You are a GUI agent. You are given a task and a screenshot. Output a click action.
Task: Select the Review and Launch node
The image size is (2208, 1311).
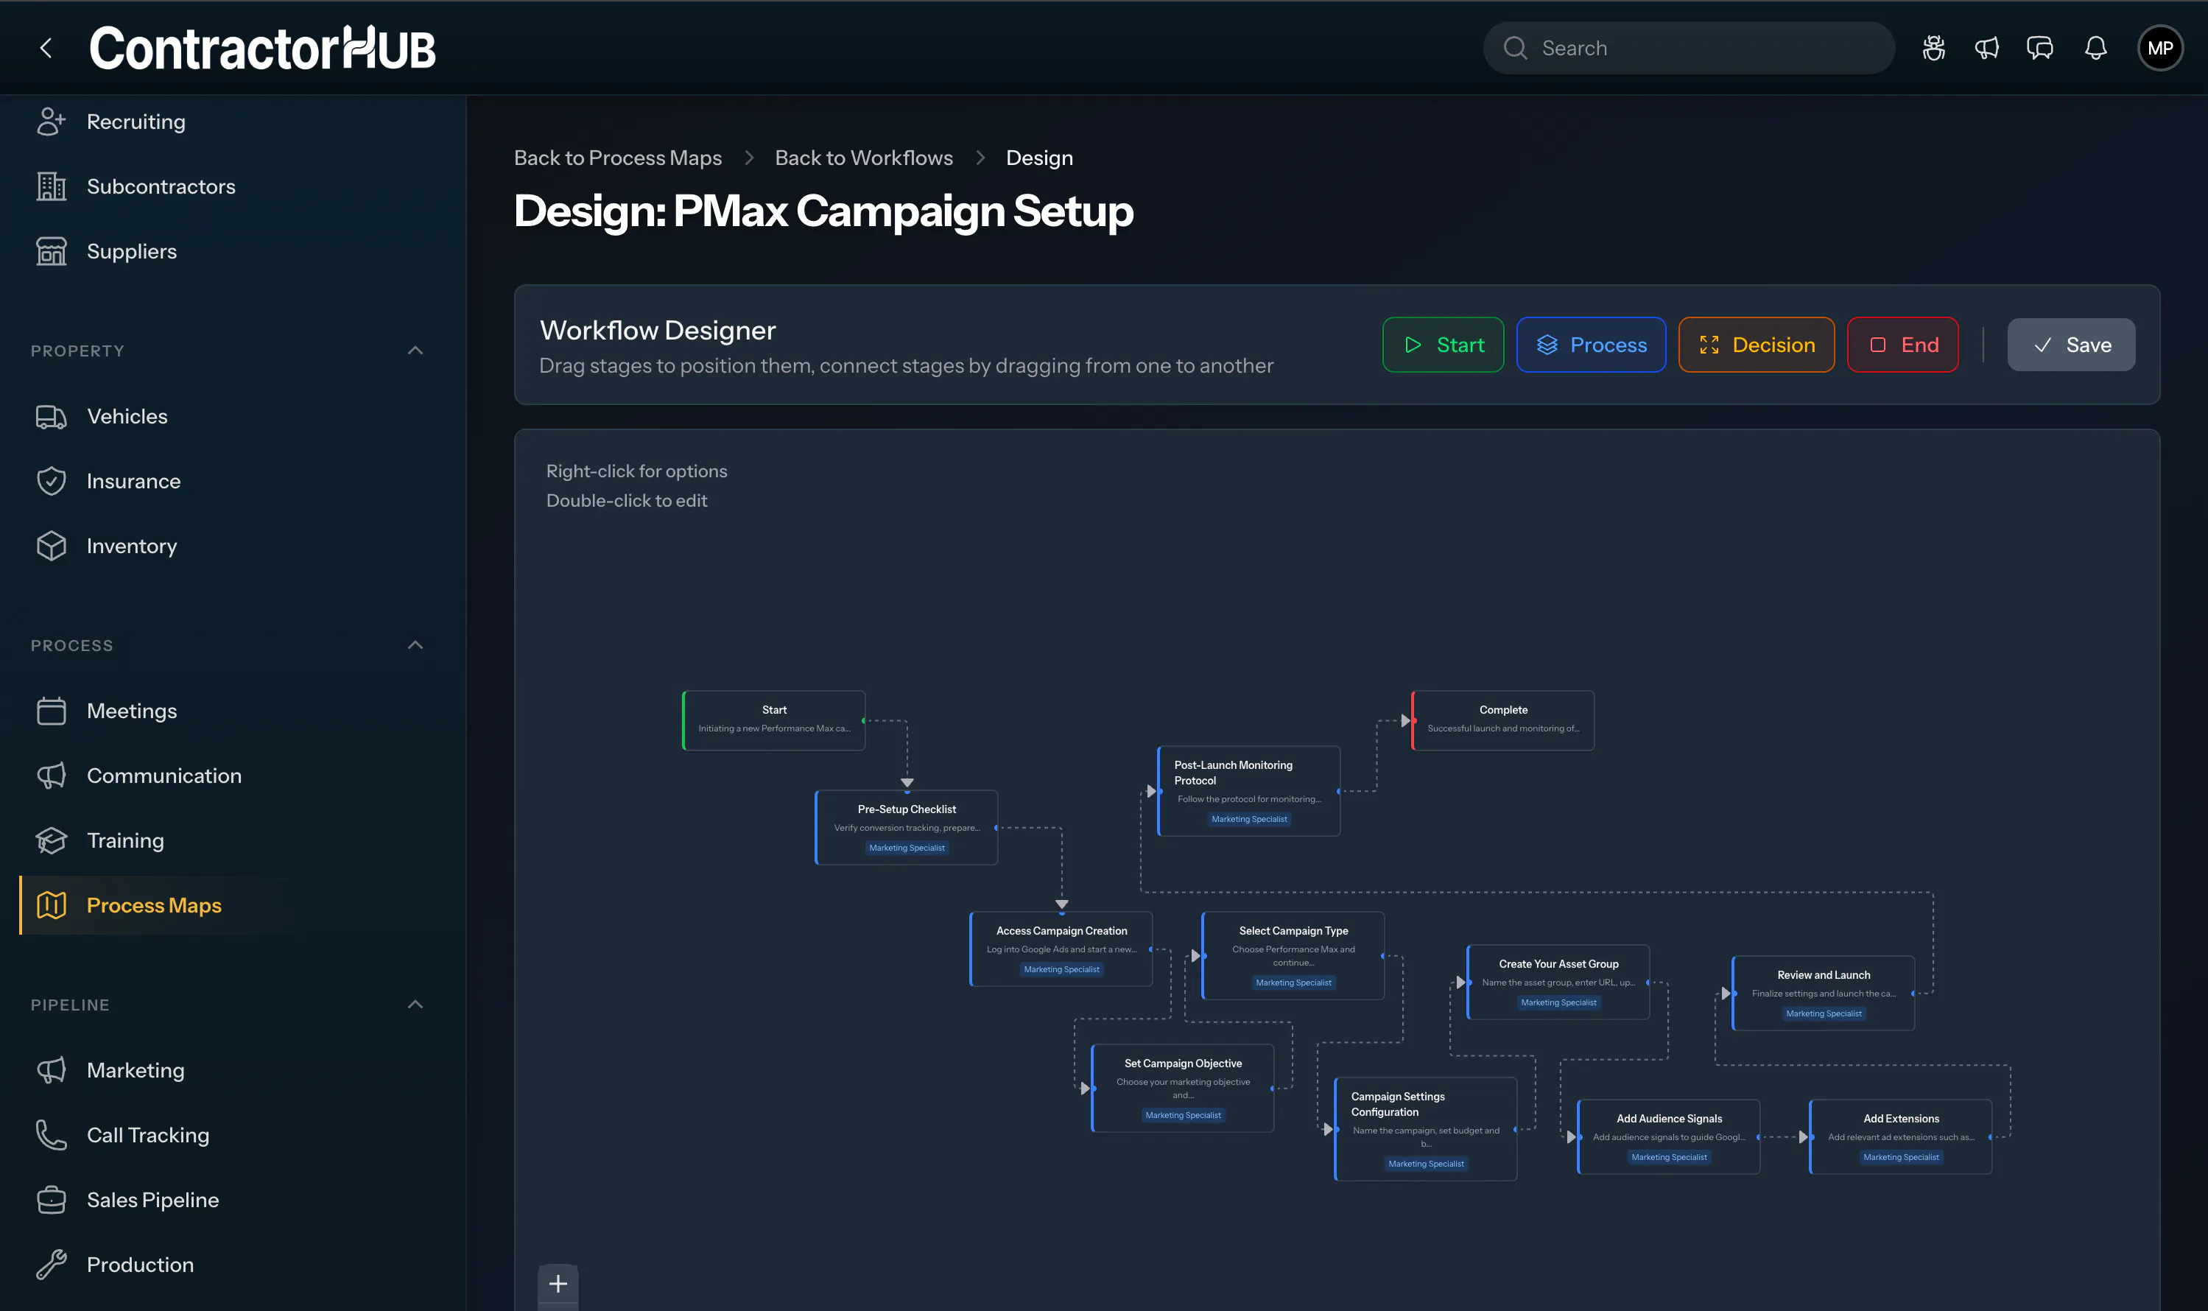coord(1823,993)
